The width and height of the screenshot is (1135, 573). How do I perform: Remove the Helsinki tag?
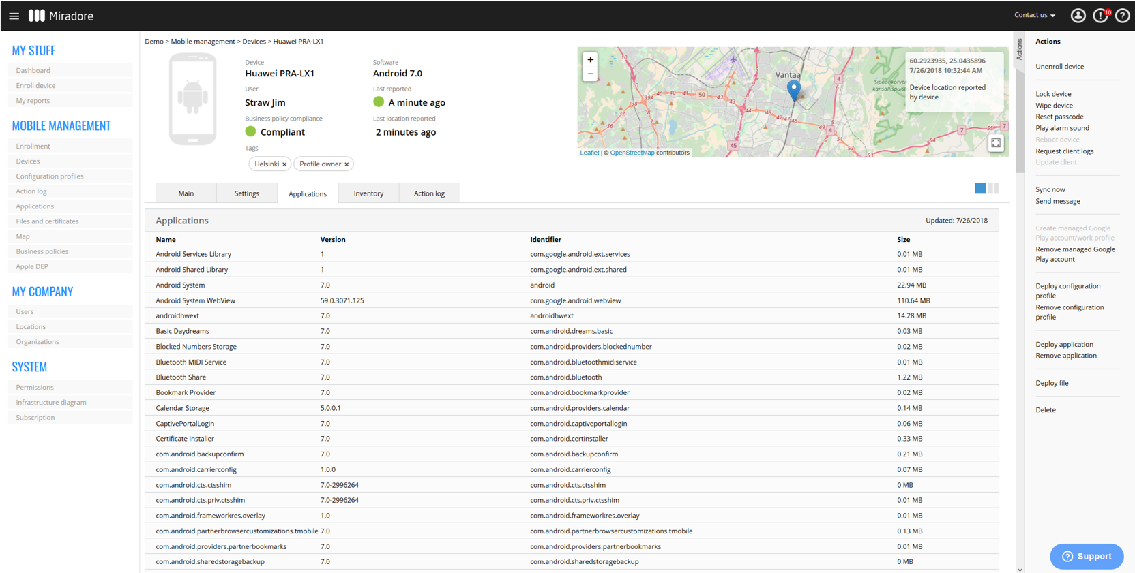coord(284,164)
